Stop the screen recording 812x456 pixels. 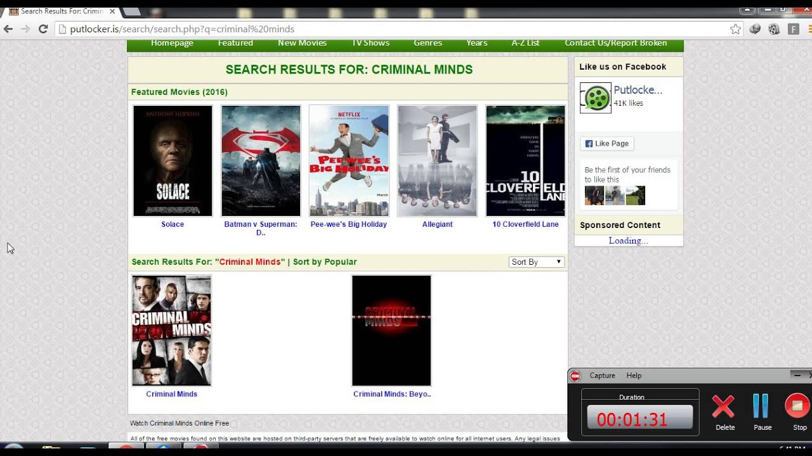797,406
